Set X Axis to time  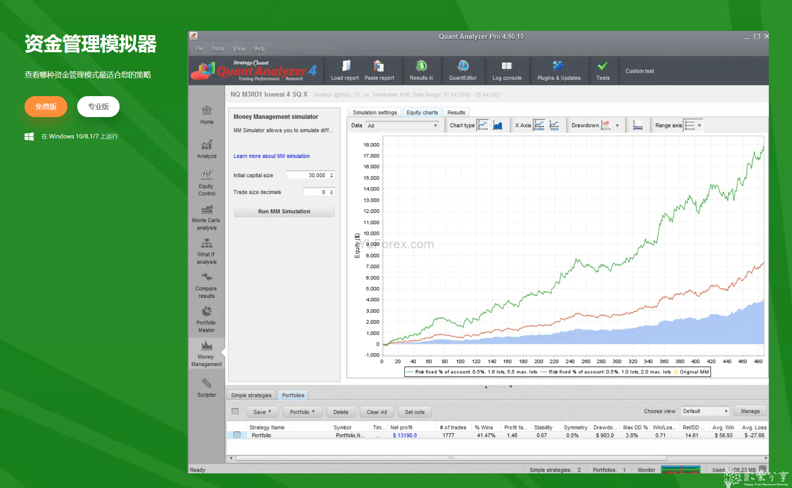pos(554,125)
